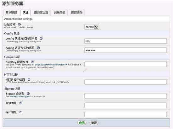173x129 pixels.
Task: Click the SweKey 配置文件 path input
Action: [126, 64]
